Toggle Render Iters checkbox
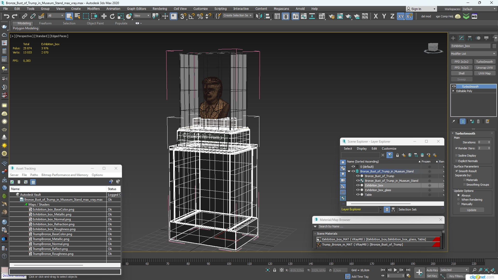The image size is (498, 280). 457,148
